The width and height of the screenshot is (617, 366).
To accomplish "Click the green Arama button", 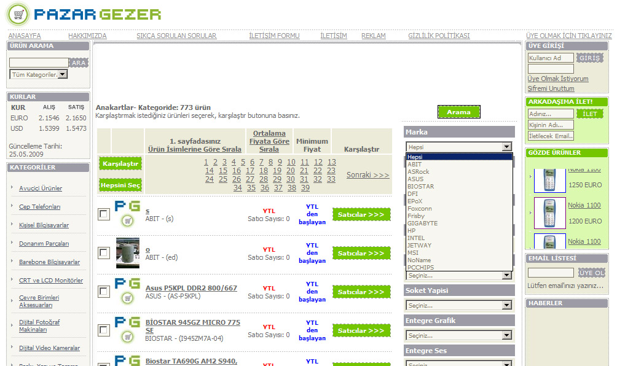I will pos(459,112).
